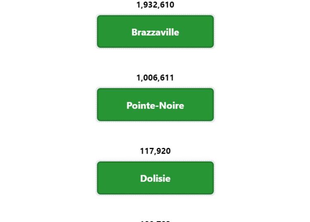The width and height of the screenshot is (310, 222).
Task: Click the cut-off population figure at the bottom
Action: click(x=155, y=221)
